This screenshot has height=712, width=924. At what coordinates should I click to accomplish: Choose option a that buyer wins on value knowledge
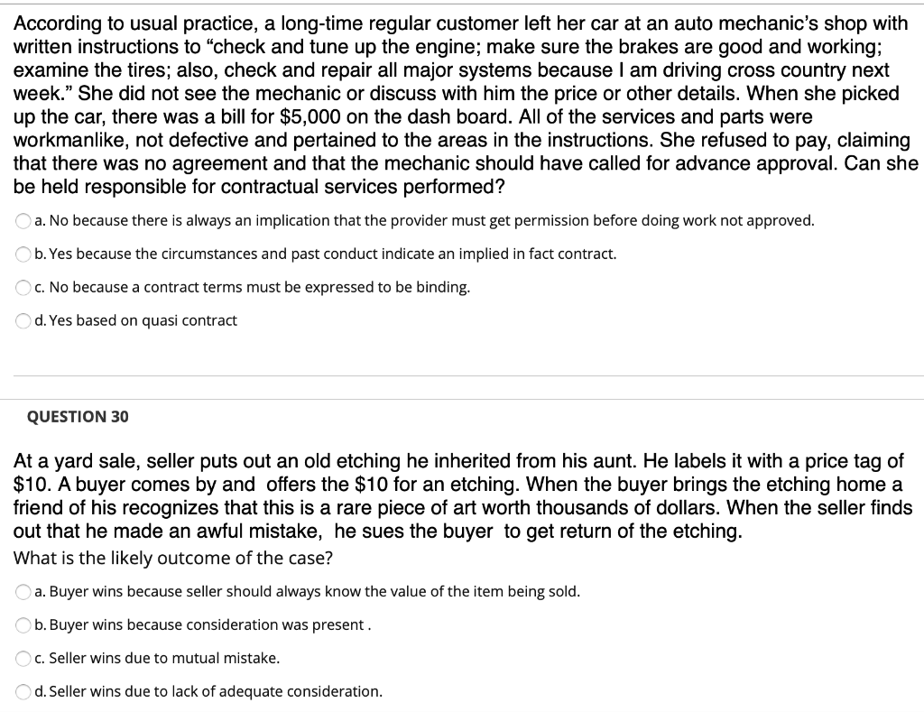(22, 591)
